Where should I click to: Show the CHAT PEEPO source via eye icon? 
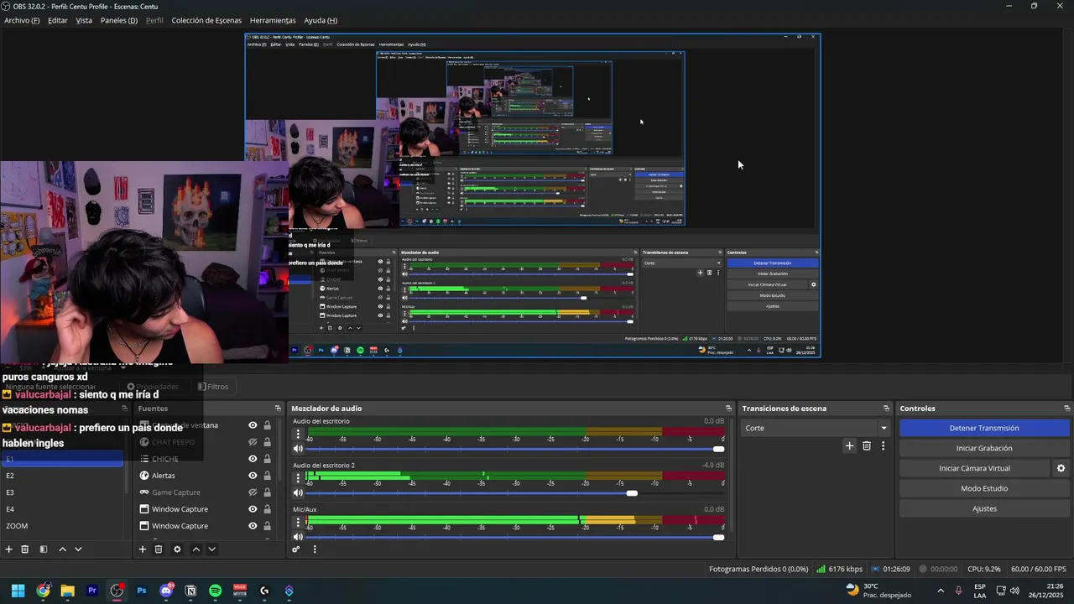253,442
